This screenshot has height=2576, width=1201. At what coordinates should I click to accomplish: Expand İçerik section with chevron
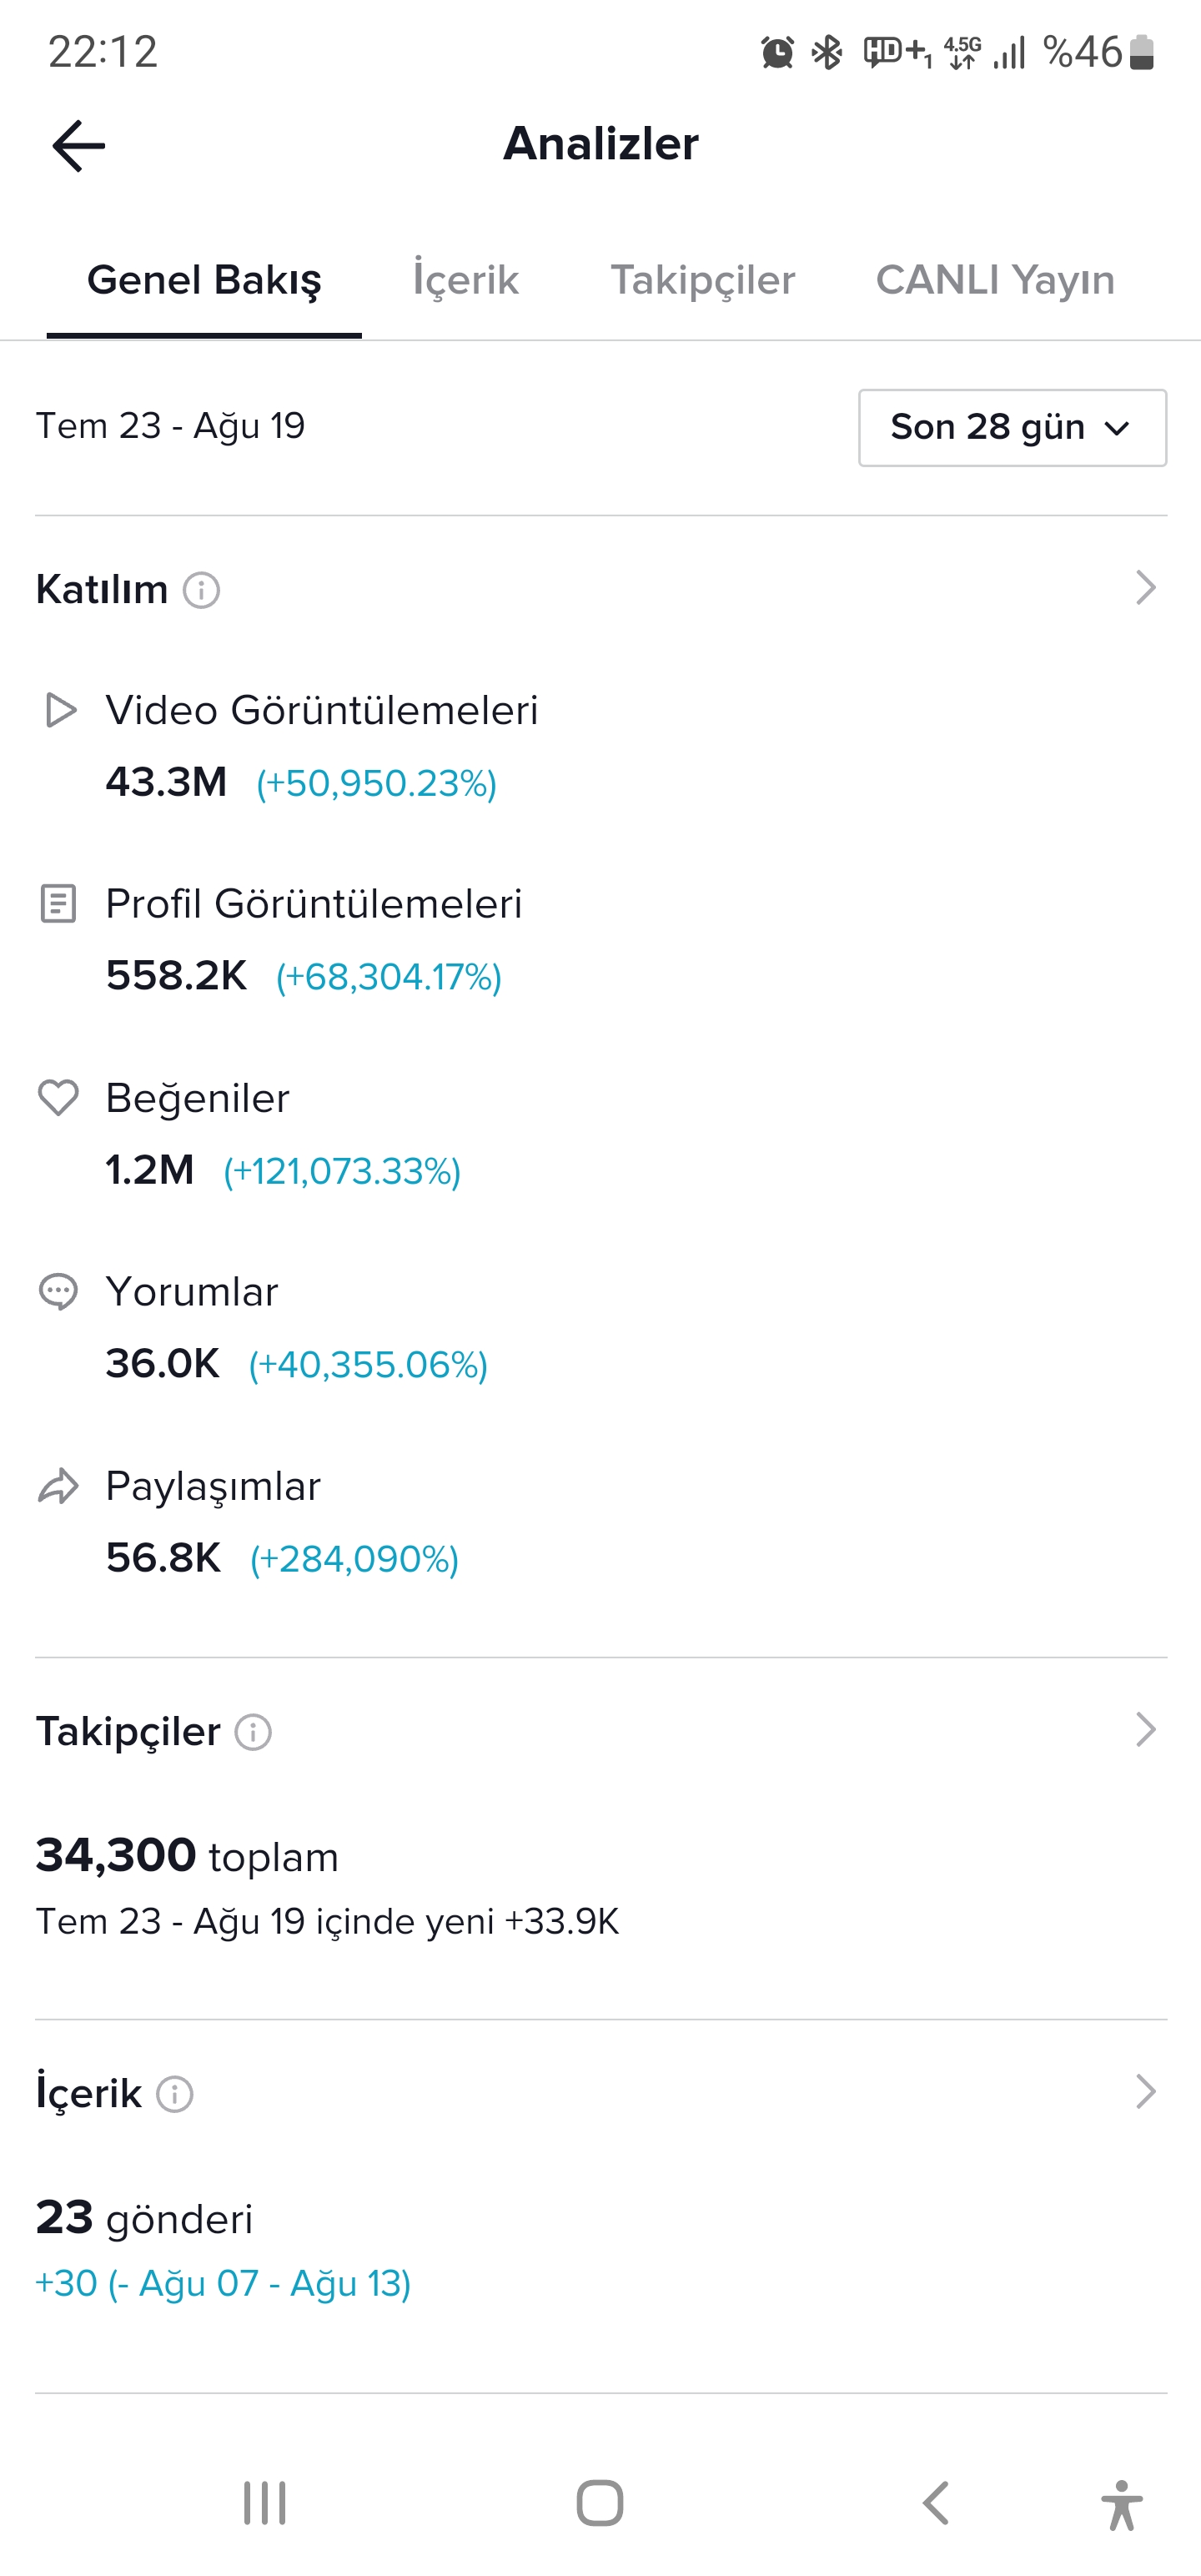[x=1145, y=2092]
